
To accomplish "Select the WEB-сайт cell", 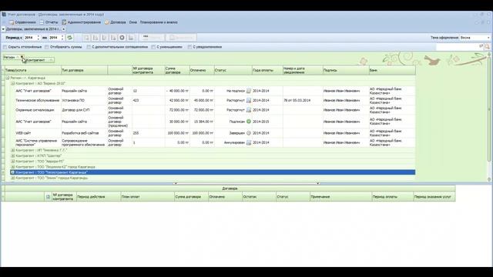I will click(x=38, y=133).
